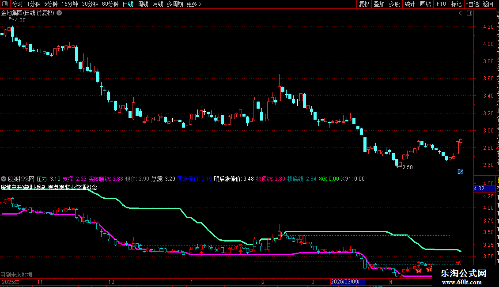Viewport: 499px width, 287px height.
Task: Click the 4.30 high price label
Action: pos(20,20)
